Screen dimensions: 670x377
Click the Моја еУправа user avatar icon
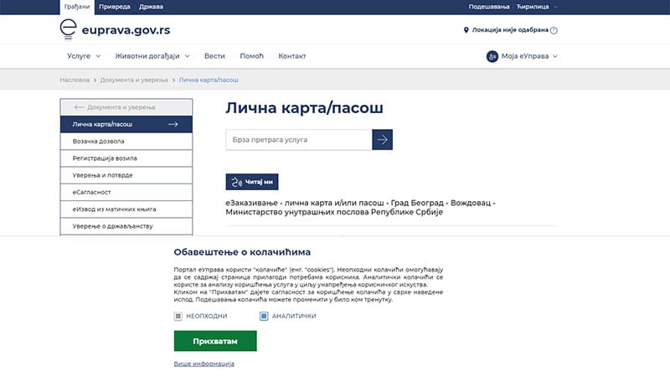click(x=492, y=56)
